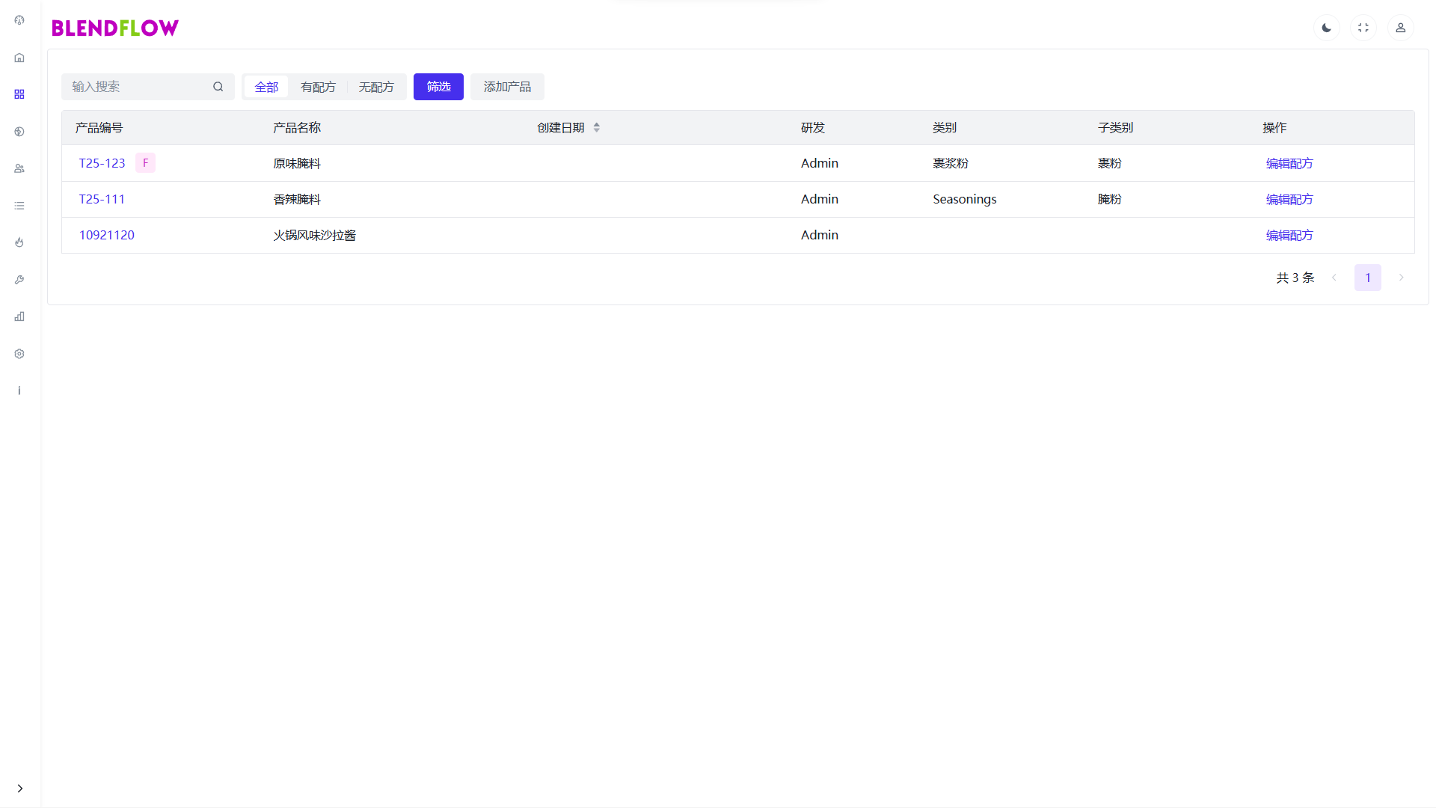Open the settings gear icon in sidebar
The image size is (1436, 808).
click(x=19, y=354)
